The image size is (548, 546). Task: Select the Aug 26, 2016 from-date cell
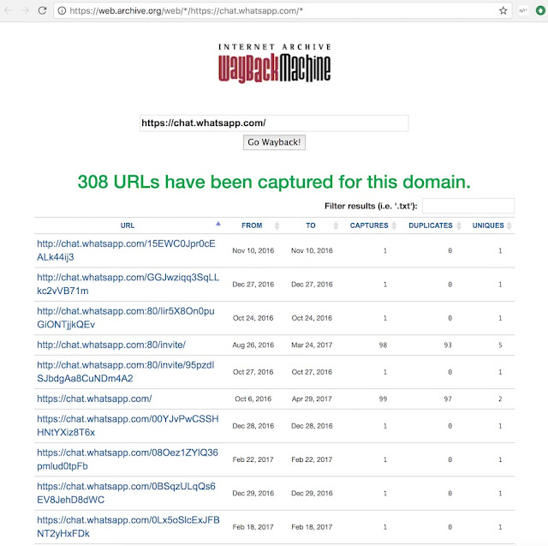(253, 345)
